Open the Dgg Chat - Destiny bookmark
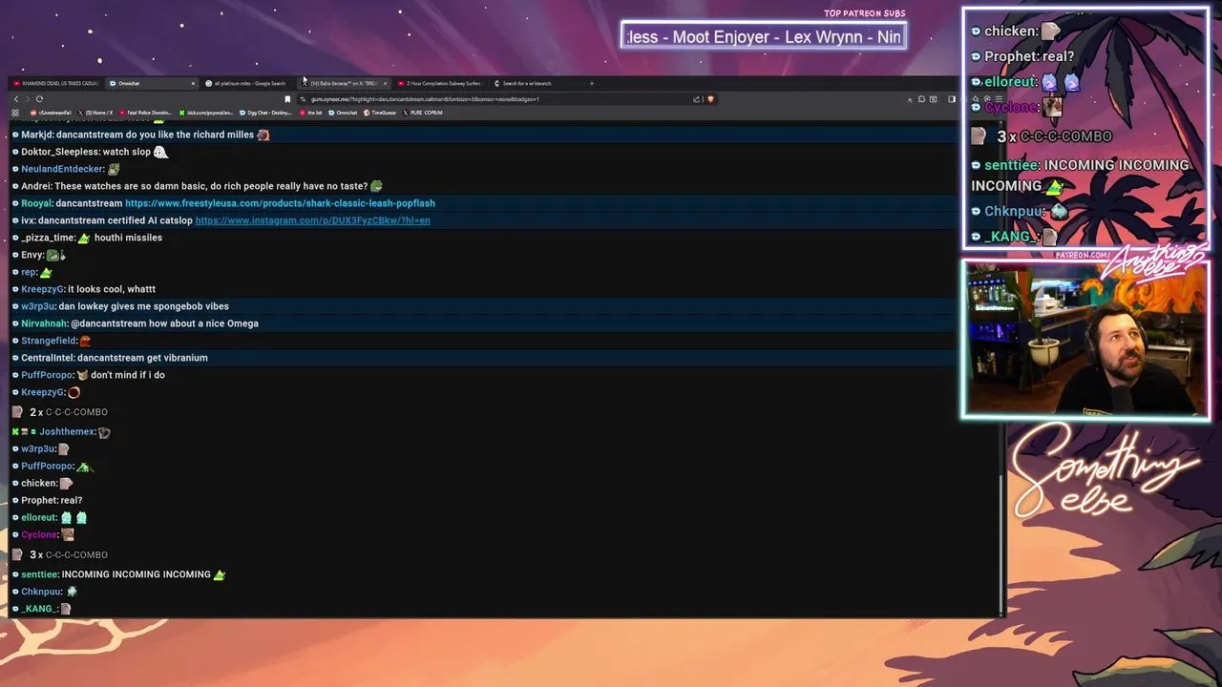The width and height of the screenshot is (1222, 687). pyautogui.click(x=265, y=113)
